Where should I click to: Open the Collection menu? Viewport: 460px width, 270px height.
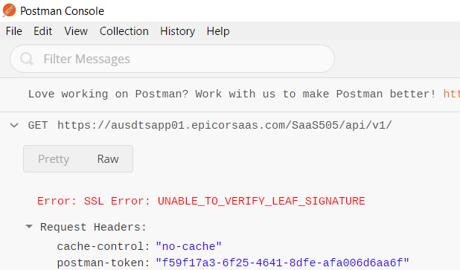tap(124, 31)
